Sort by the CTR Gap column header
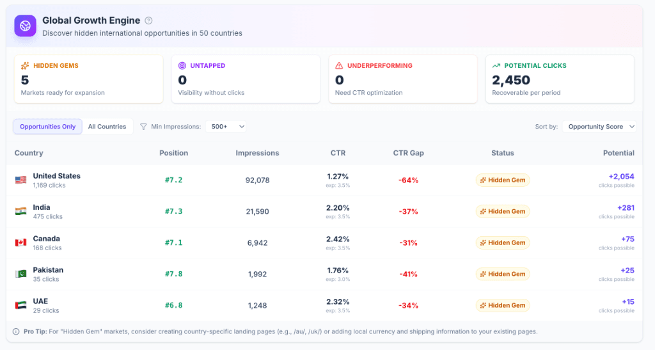This screenshot has width=655, height=350. pyautogui.click(x=408, y=153)
